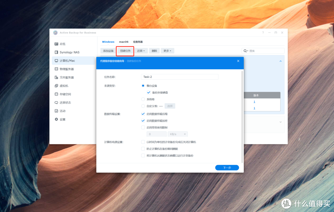Viewport: 334px width, 212px height.
Task: Click the 任务名称 Task-2 input field
Action: coord(179,77)
